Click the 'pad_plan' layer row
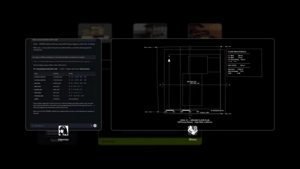This screenshot has height=169, width=300. tap(64, 83)
